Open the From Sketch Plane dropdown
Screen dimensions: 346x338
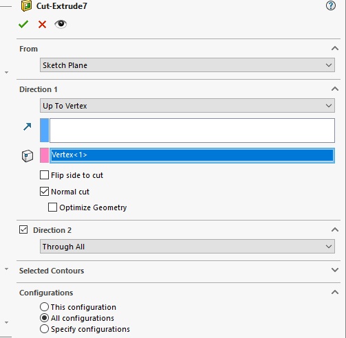(187, 65)
